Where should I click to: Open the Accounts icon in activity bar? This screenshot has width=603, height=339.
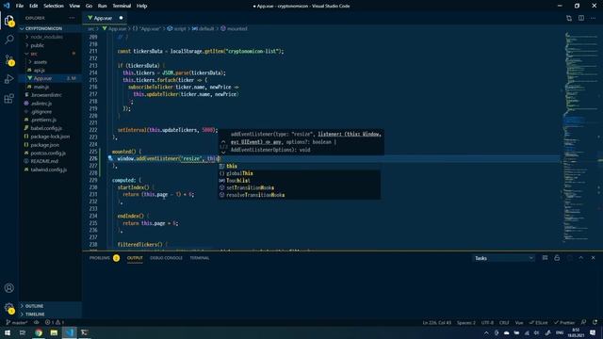point(9,288)
